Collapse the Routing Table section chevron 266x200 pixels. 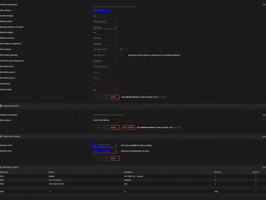[x=264, y=167]
